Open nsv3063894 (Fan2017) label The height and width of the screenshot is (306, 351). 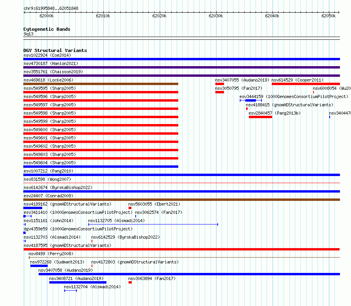(152, 278)
